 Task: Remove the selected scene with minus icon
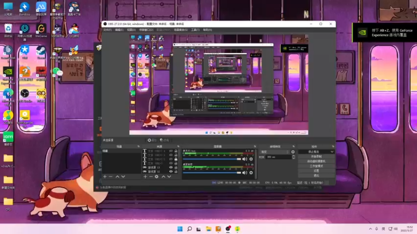[111, 176]
